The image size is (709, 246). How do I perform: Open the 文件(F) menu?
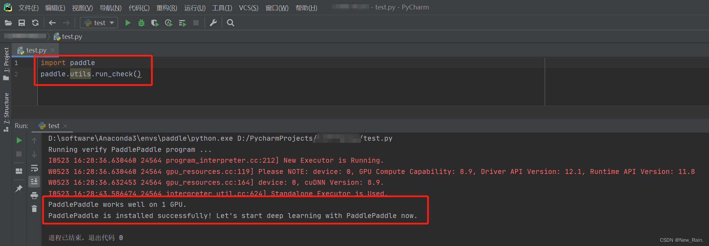(x=28, y=8)
